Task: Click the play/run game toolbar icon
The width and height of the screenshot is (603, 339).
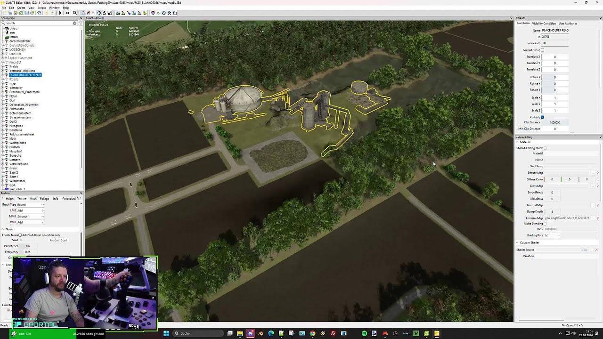Action: pyautogui.click(x=60, y=13)
